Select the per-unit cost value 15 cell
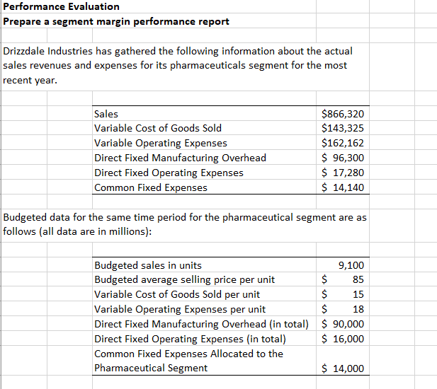437x389 pixels. point(343,294)
